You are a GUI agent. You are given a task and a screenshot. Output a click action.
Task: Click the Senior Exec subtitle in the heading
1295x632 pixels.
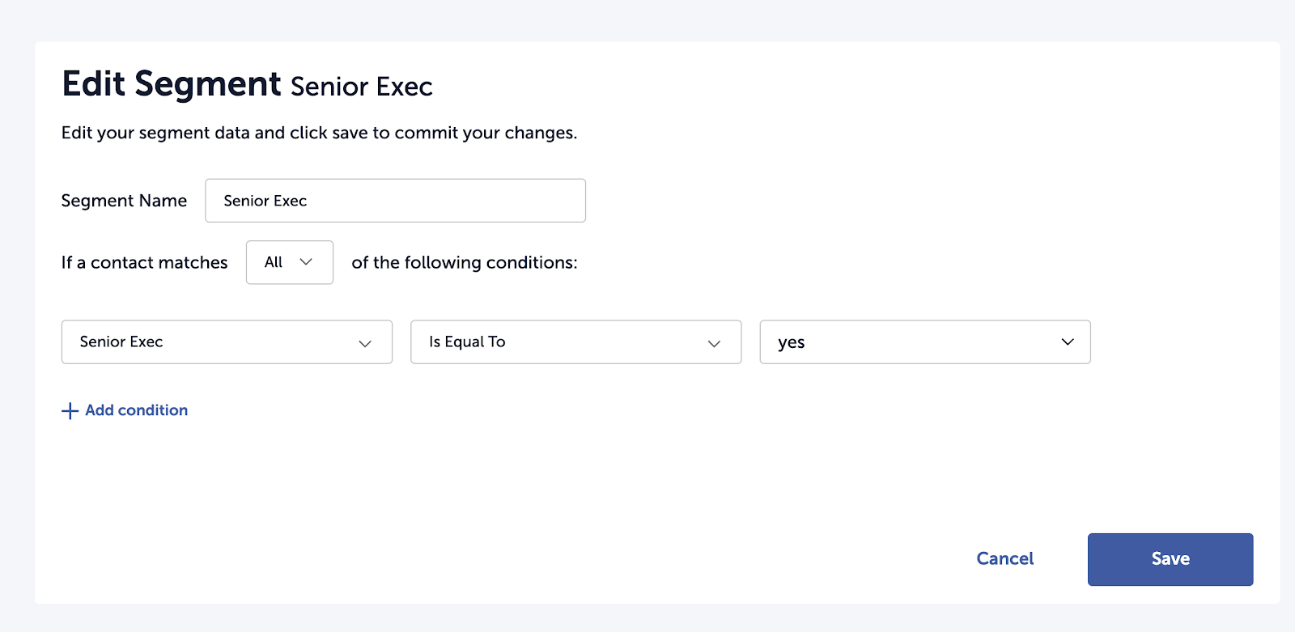click(x=361, y=87)
